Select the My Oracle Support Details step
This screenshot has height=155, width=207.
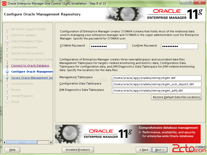29,29
